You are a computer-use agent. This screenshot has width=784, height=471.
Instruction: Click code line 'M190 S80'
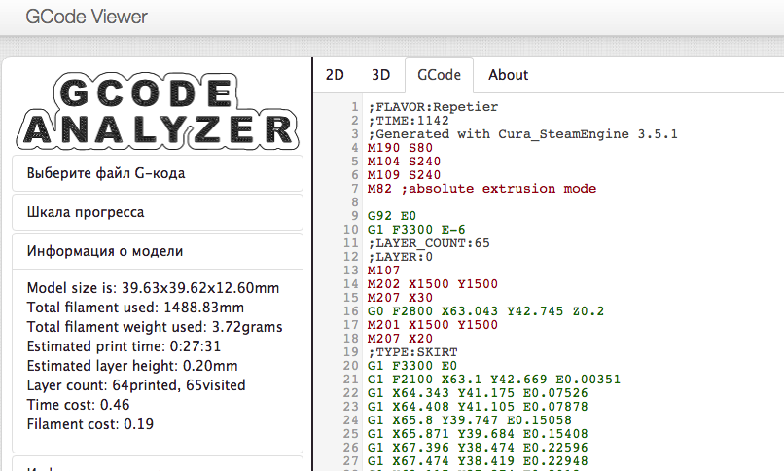pos(400,148)
